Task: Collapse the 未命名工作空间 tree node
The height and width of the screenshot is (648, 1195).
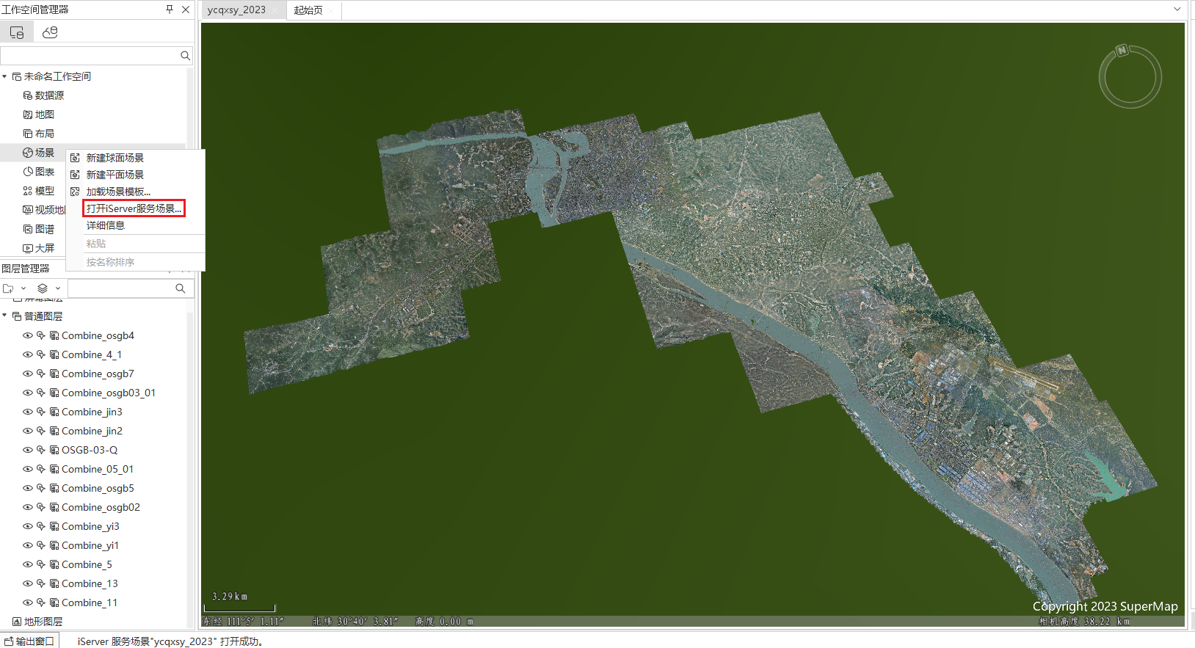Action: pos(4,76)
